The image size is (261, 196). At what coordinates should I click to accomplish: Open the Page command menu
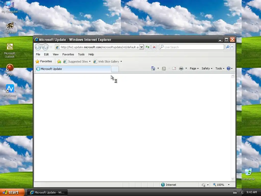click(194, 68)
